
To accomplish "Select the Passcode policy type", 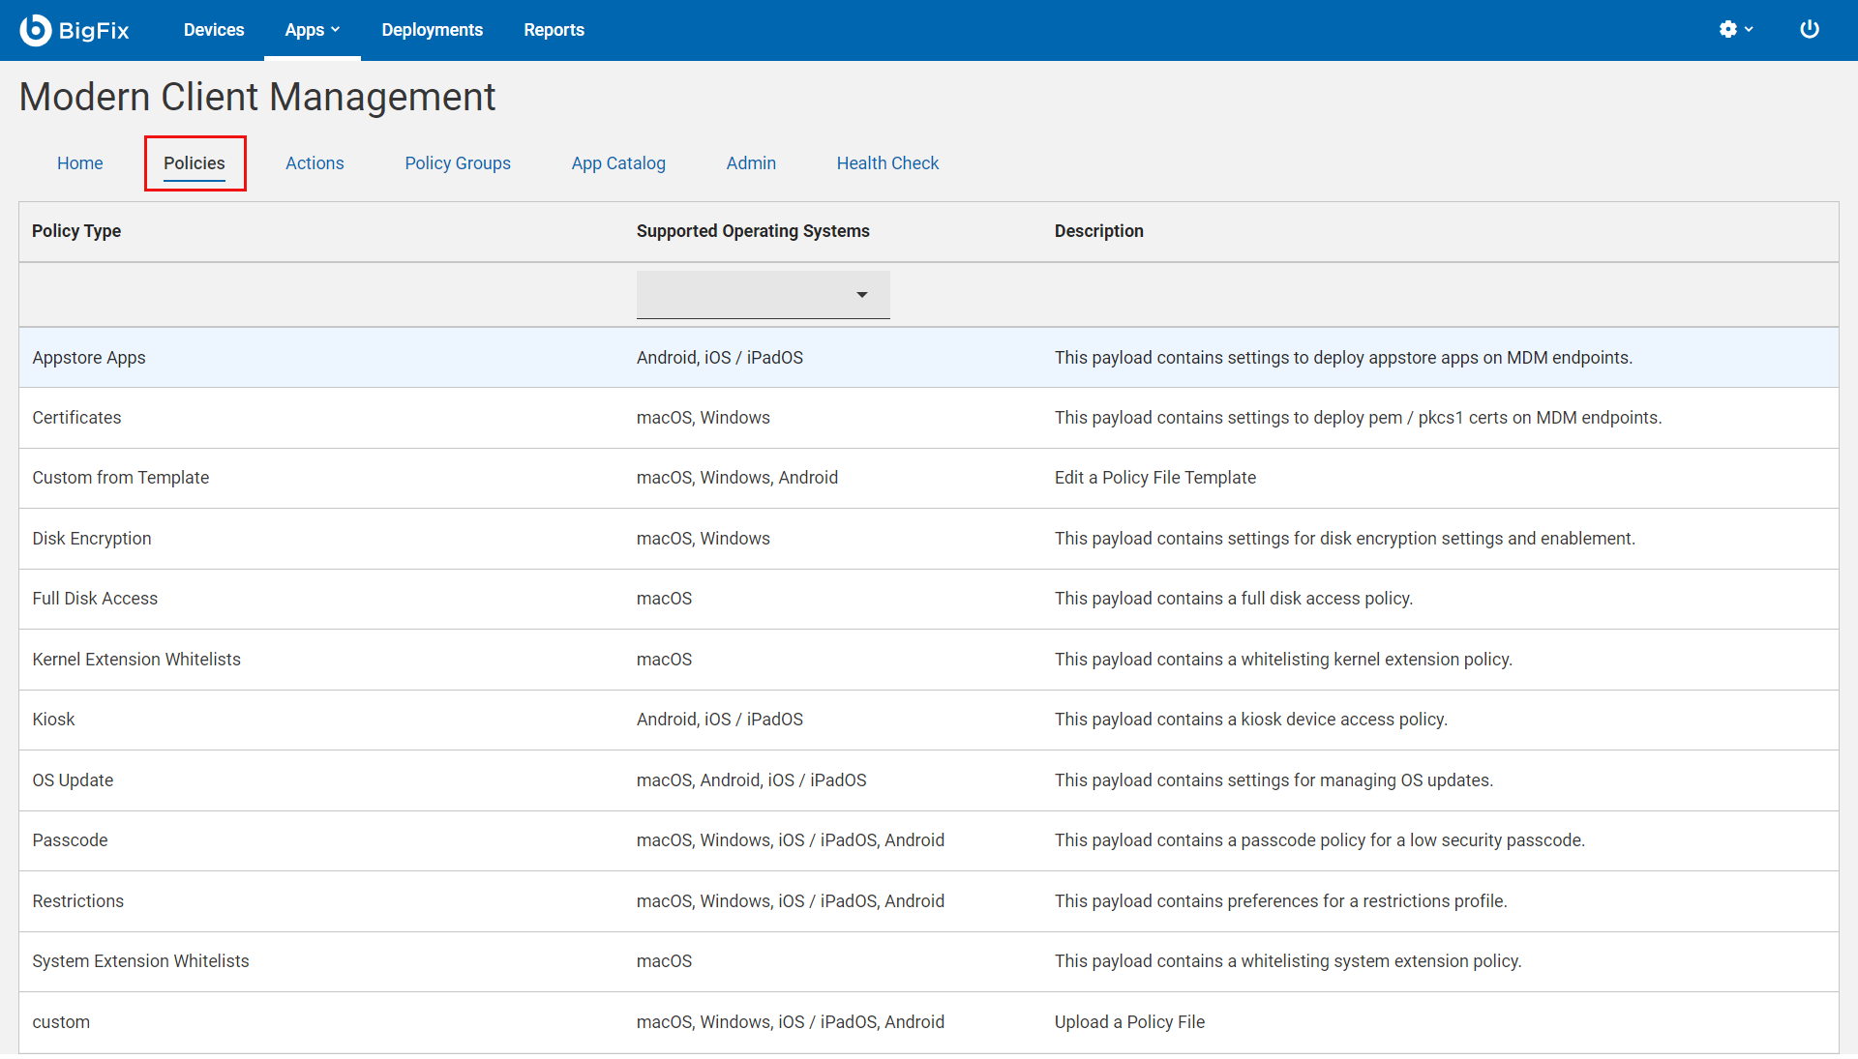I will [70, 839].
